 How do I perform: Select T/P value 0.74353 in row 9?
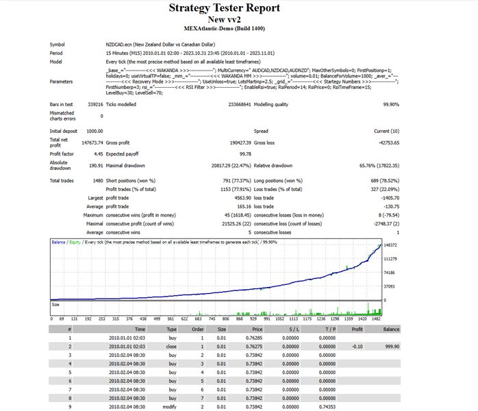click(x=327, y=407)
